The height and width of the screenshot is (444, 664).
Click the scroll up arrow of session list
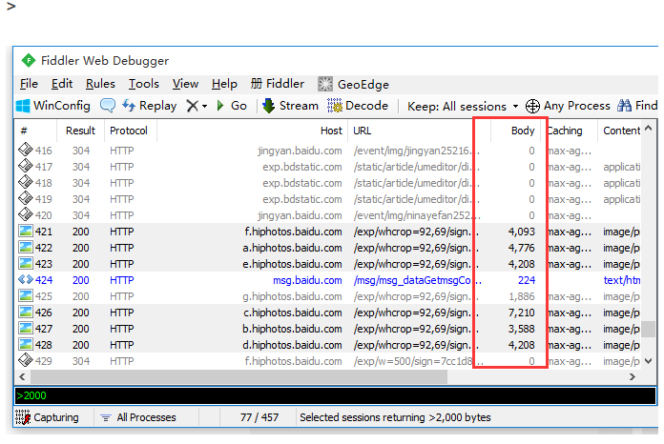point(649,129)
